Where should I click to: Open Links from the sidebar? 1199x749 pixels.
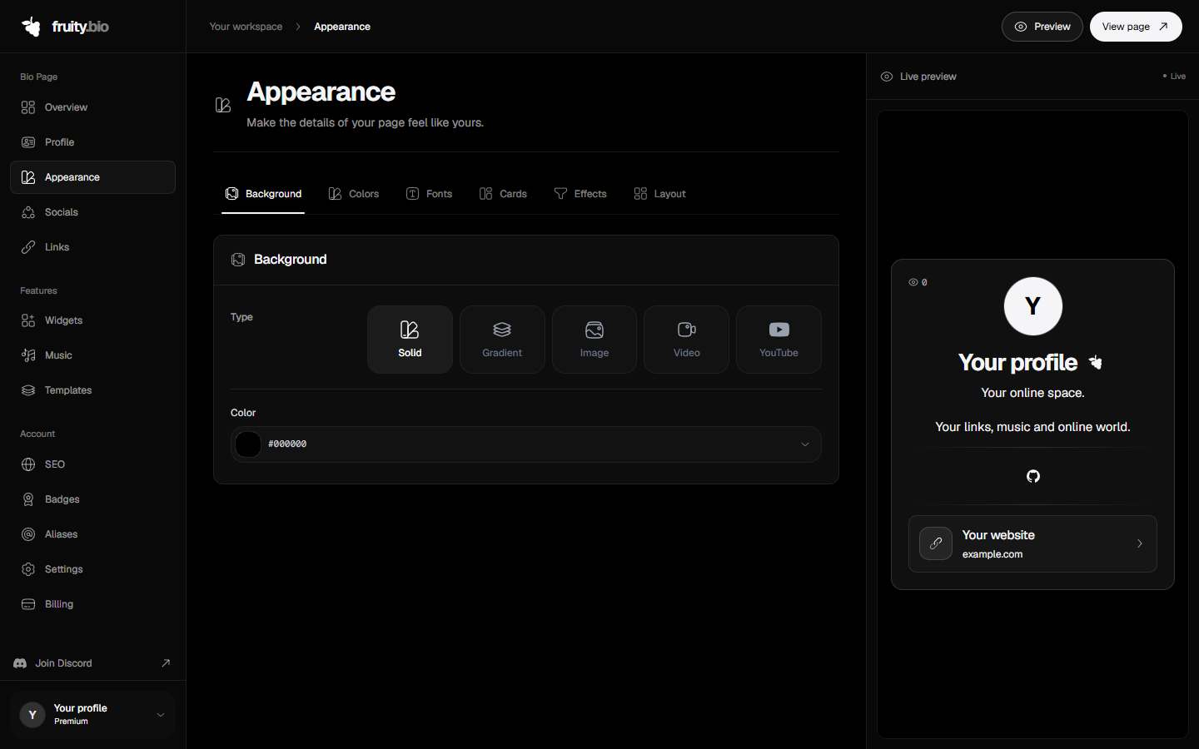click(x=92, y=247)
